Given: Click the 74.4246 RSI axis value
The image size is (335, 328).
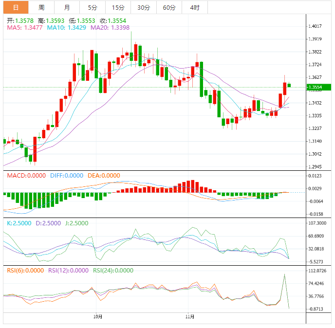Looking at the screenshot, I should 316,284.
